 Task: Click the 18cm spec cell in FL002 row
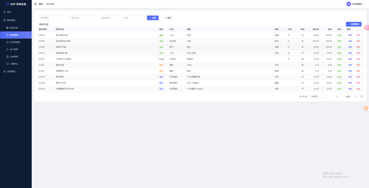tap(190, 65)
